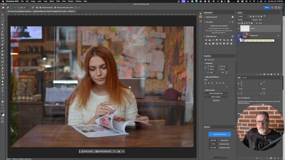The width and height of the screenshot is (285, 160).
Task: Select the Rectangular Marquee tool
Action: coord(2,18)
